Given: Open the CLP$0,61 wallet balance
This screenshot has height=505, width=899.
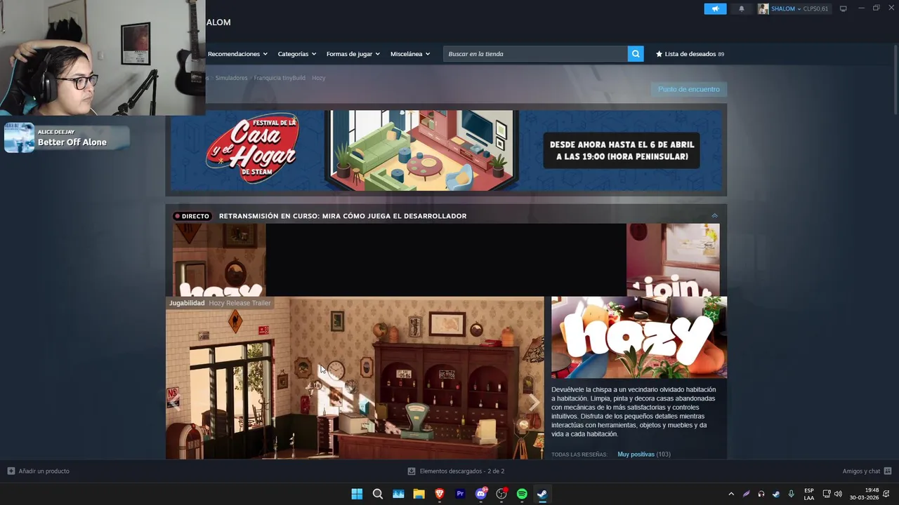Looking at the screenshot, I should pos(815,9).
